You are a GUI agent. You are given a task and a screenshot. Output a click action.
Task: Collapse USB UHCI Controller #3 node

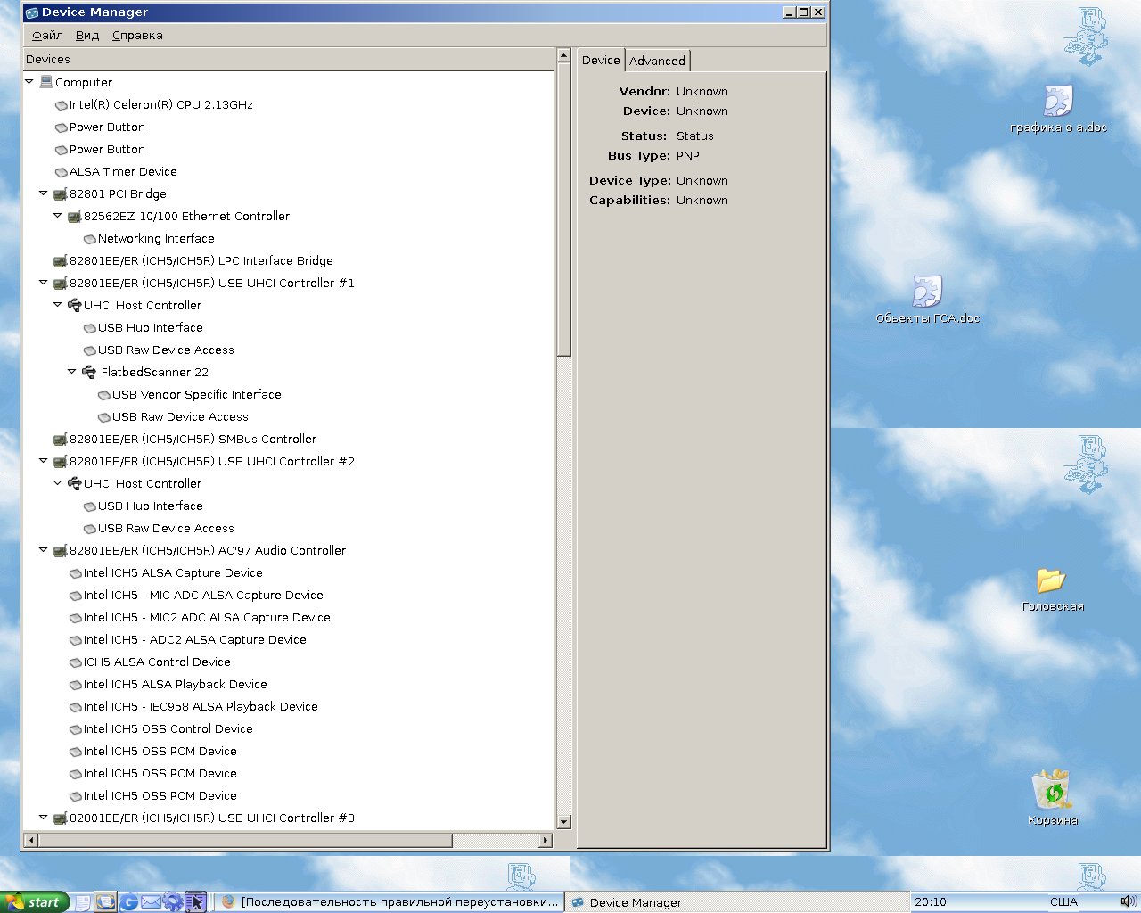click(44, 818)
